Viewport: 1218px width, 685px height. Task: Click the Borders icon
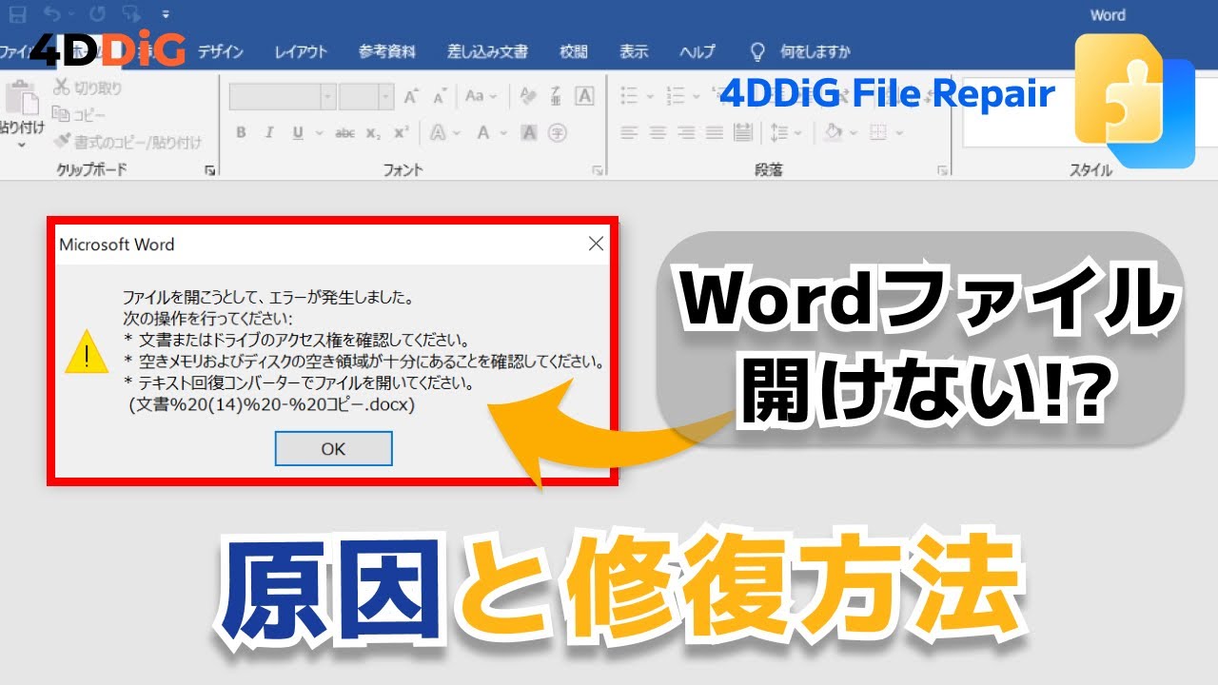click(x=878, y=133)
